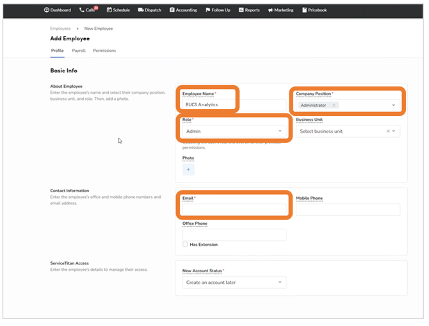This screenshot has height=326, width=429.
Task: Remove the Administrator tag from Company Position
Action: pos(334,105)
